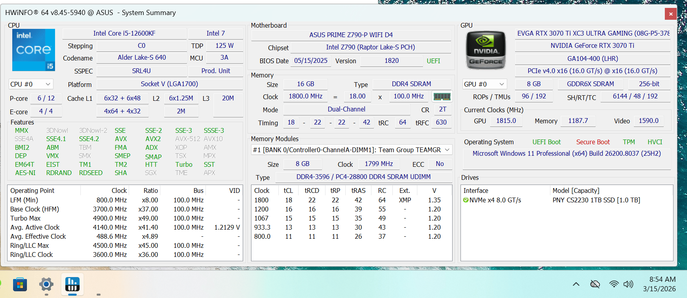This screenshot has width=687, height=298.
Task: Click the green UEFI label beside the BIOS version
Action: point(433,61)
